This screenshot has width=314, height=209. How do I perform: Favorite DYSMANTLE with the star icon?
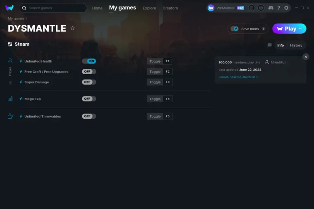click(x=72, y=28)
